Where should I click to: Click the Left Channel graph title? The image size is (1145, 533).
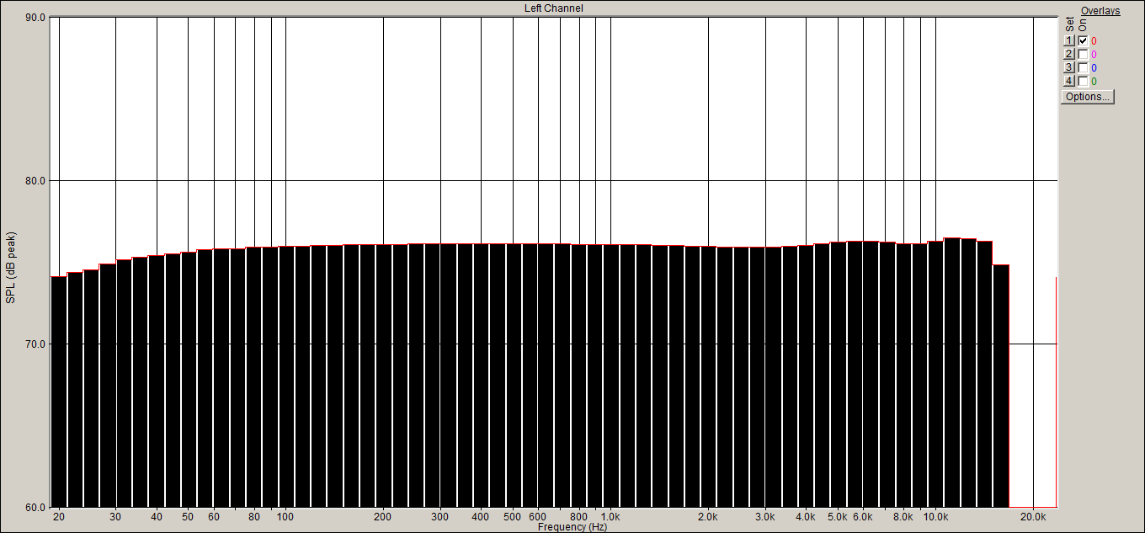point(553,8)
